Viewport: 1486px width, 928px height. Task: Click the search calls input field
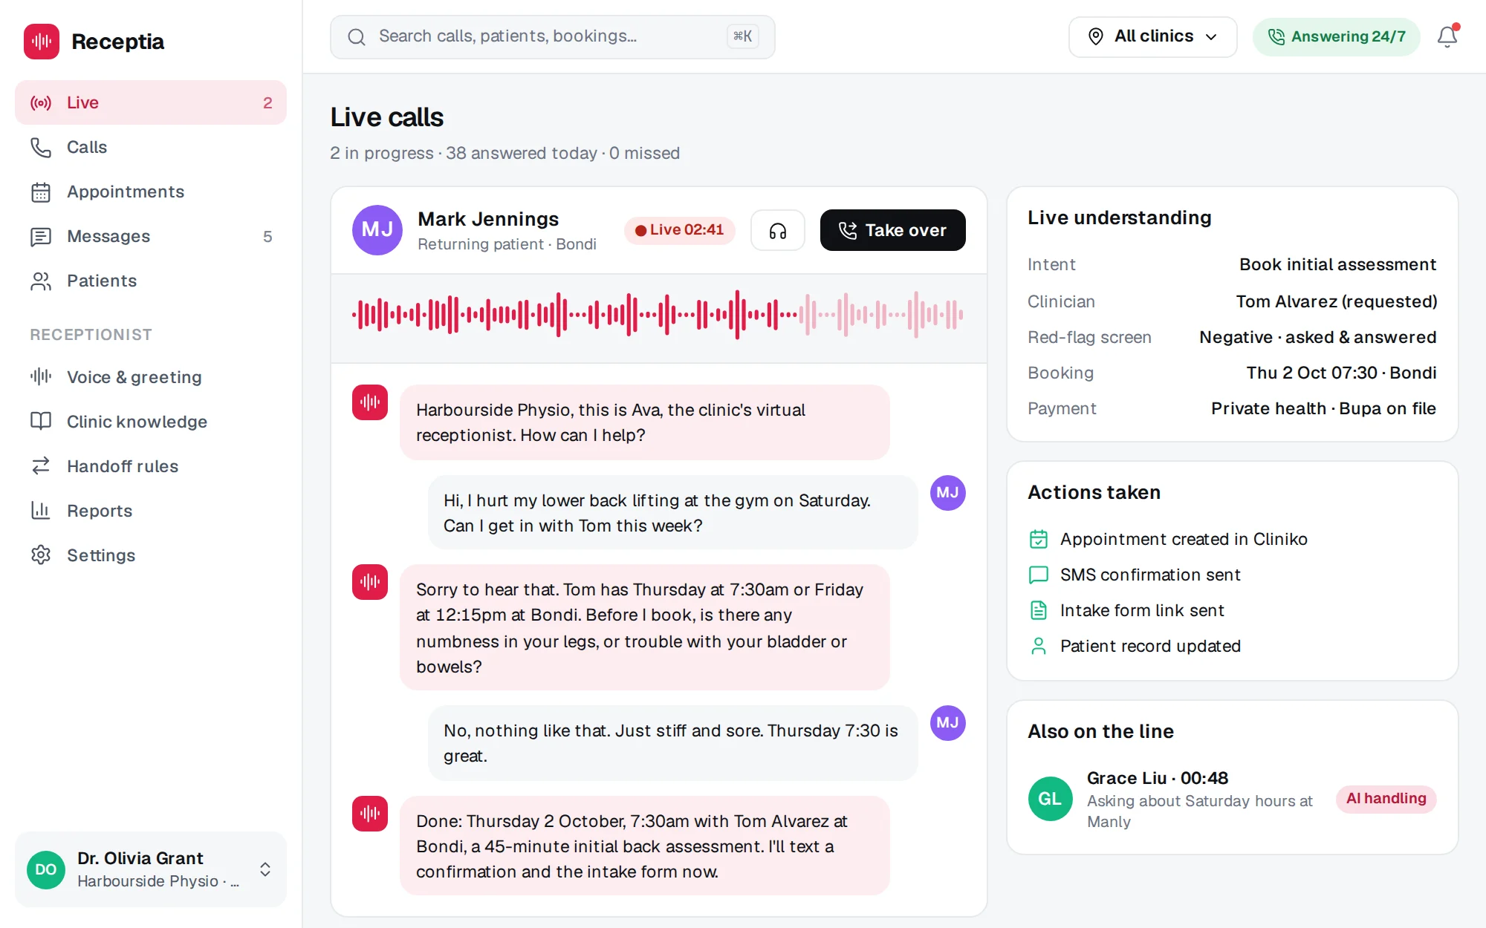coord(552,36)
